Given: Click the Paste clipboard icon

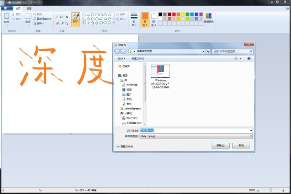Looking at the screenshot, I should pyautogui.click(x=7, y=16).
